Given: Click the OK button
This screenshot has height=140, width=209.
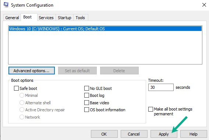Looking at the screenshot, I should [104, 134].
